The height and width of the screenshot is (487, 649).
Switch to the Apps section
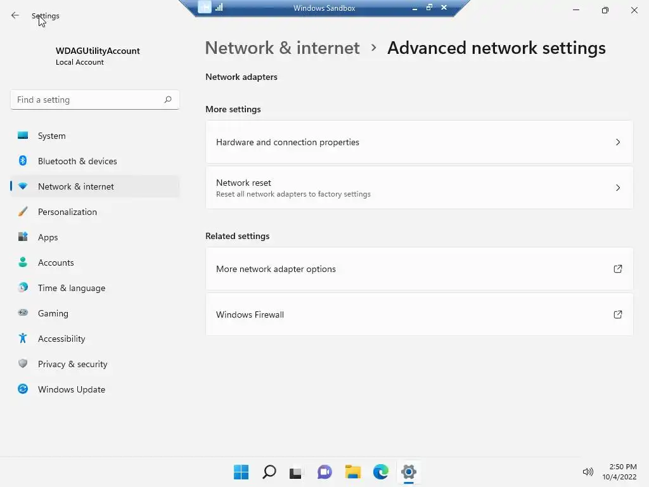(48, 237)
